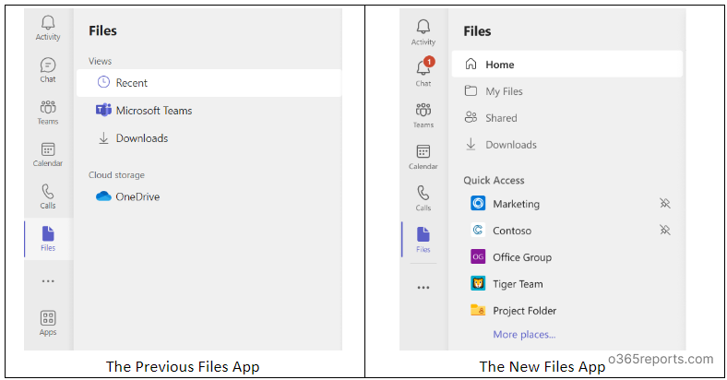Unpin Marketing from Quick Access
The image size is (727, 380).
[665, 204]
